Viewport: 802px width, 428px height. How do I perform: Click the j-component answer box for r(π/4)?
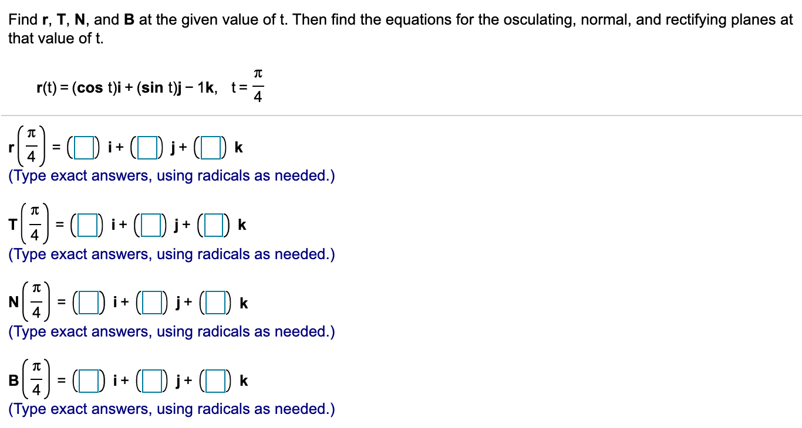147,147
